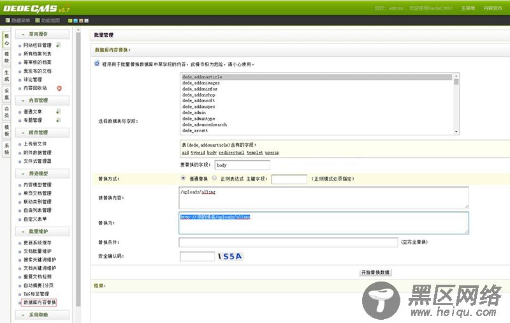Open 文件式管理器 link
This screenshot has height=323, width=510.
coord(38,161)
